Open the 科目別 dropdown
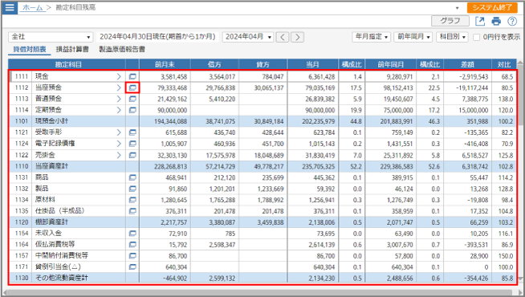525x297 pixels. point(452,37)
